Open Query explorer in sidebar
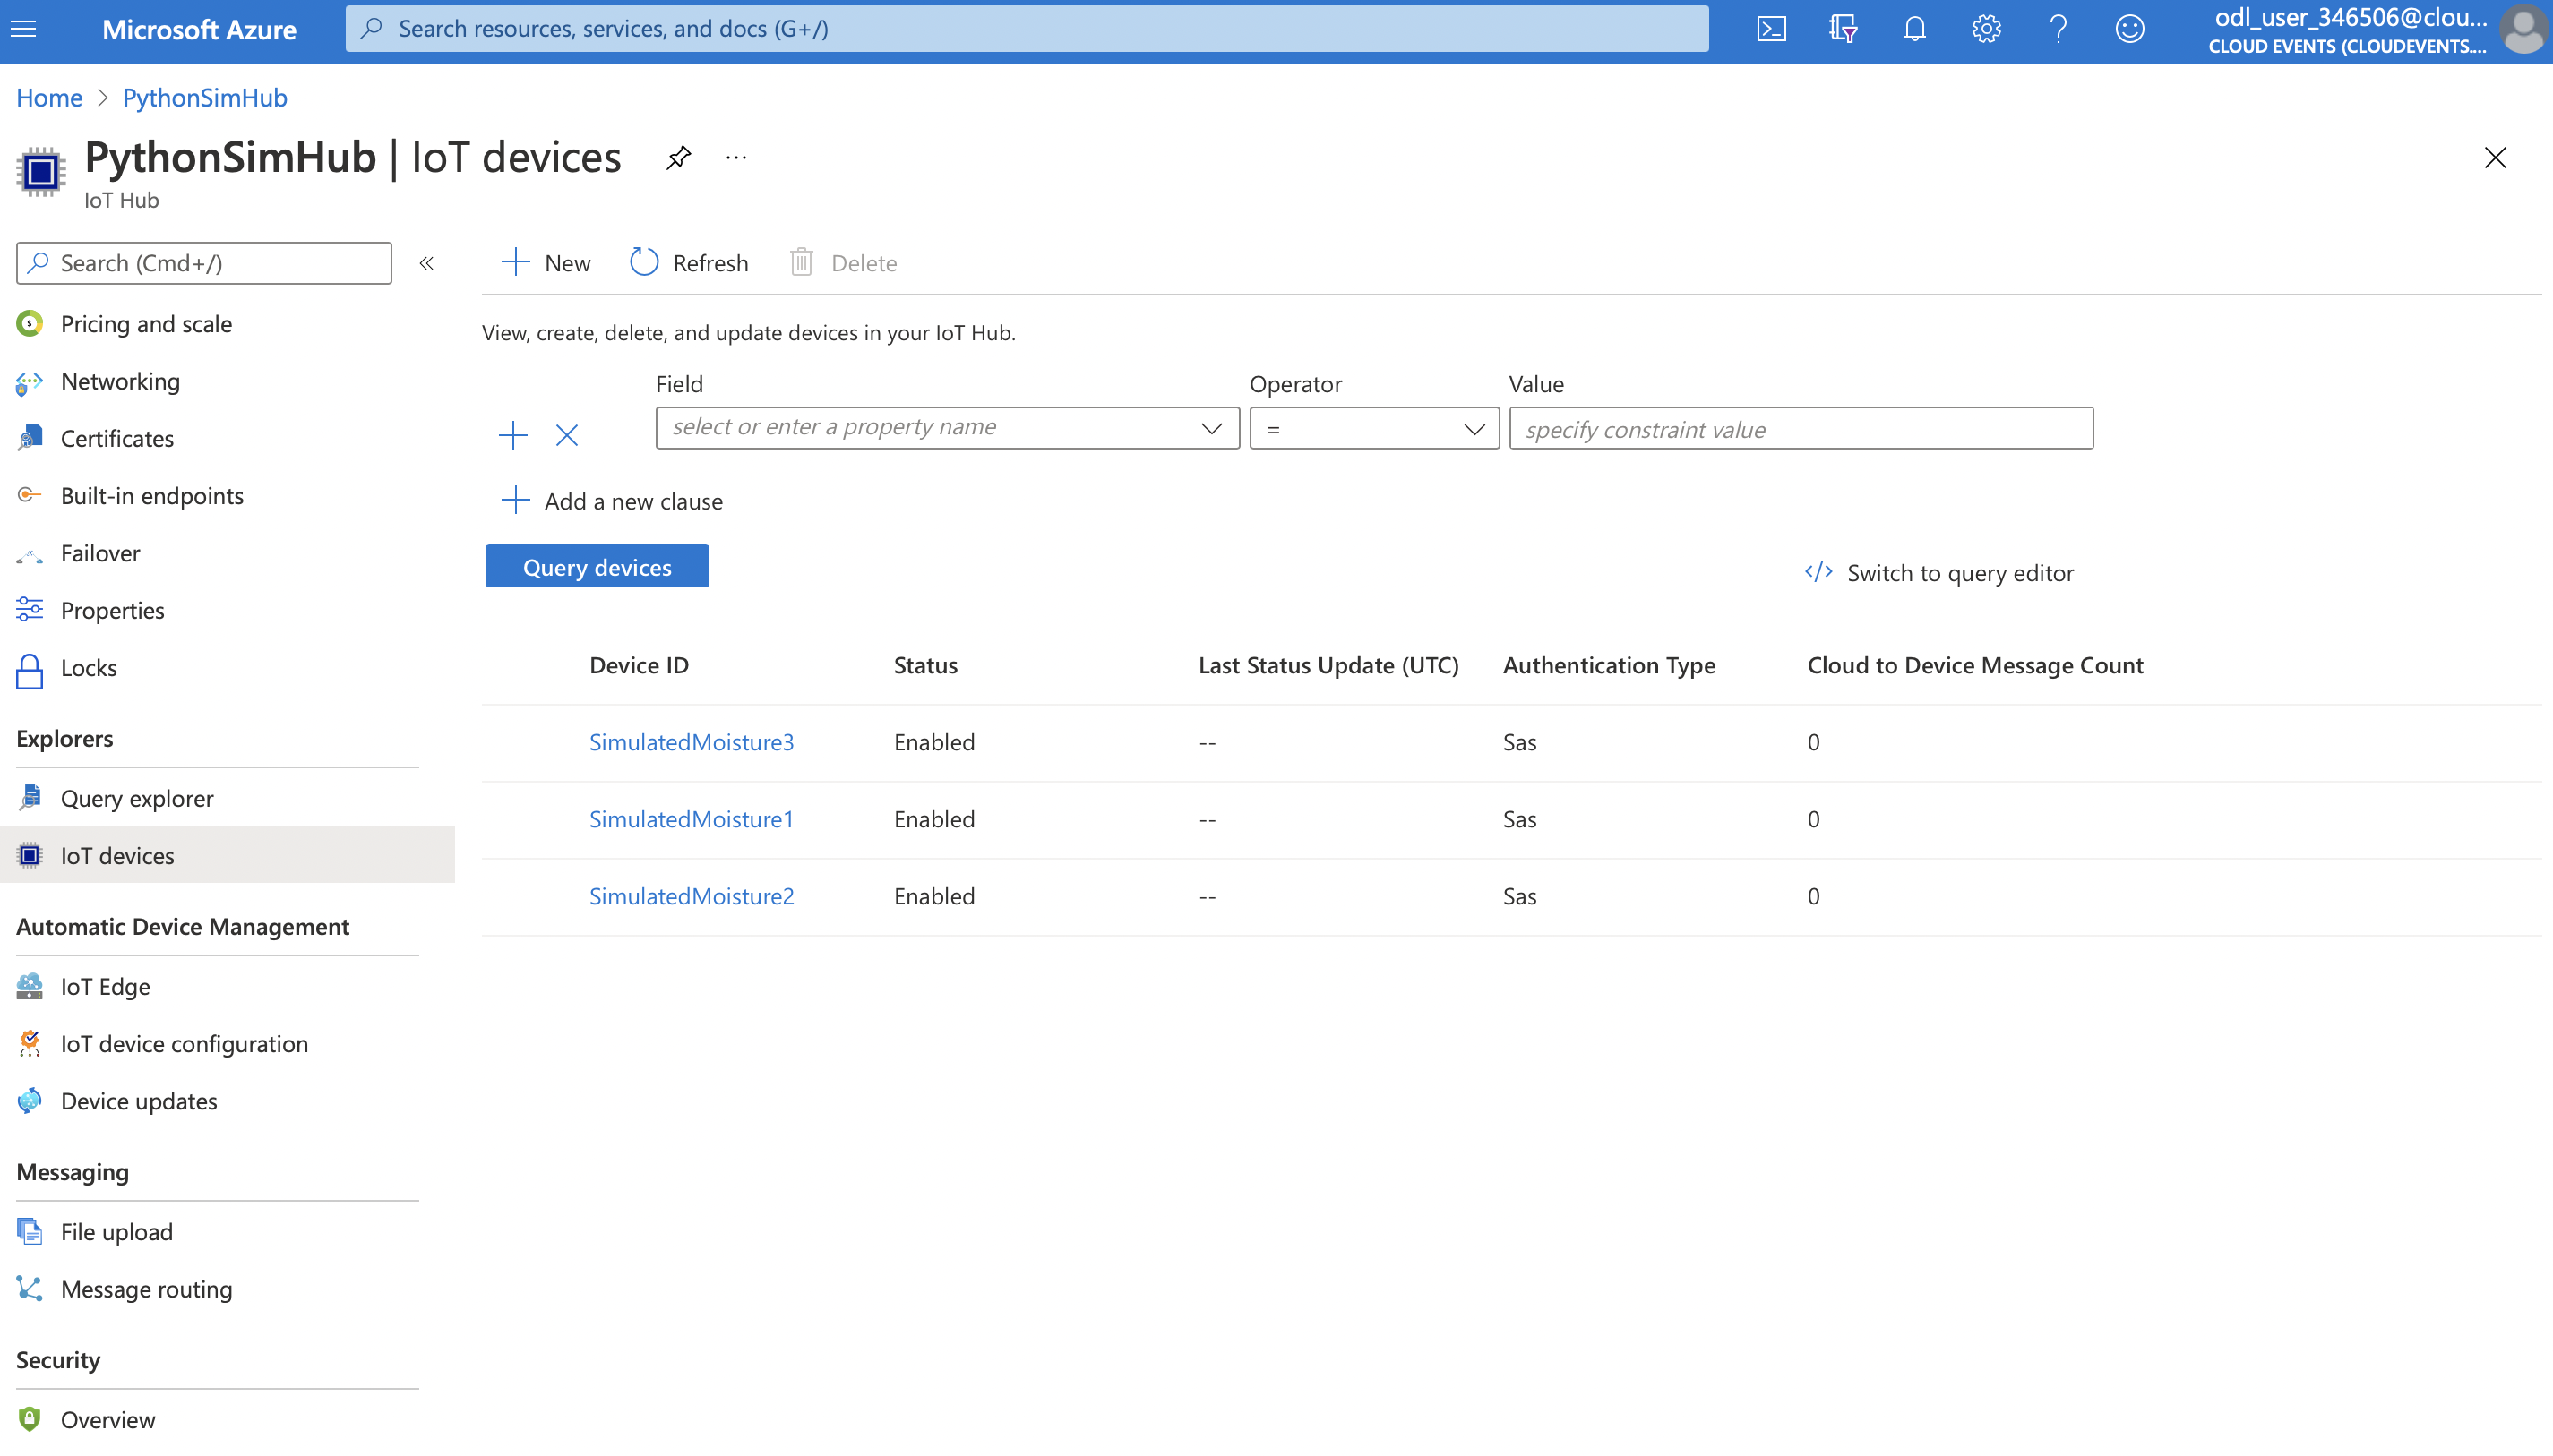The image size is (2553, 1456). (137, 798)
